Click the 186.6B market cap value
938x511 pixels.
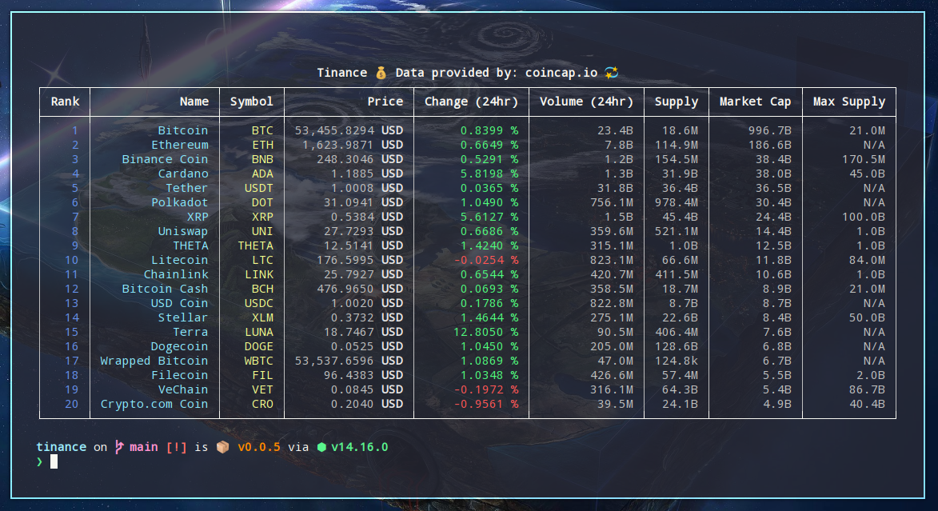pyautogui.click(x=770, y=145)
